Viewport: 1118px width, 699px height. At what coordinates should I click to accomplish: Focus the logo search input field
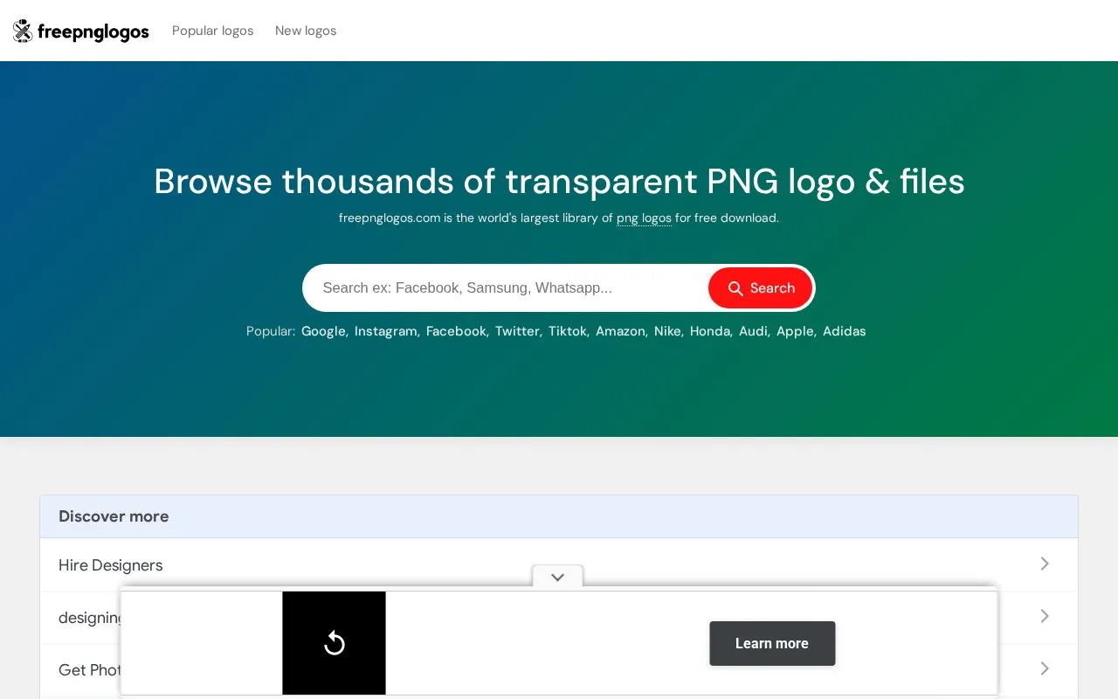507,287
